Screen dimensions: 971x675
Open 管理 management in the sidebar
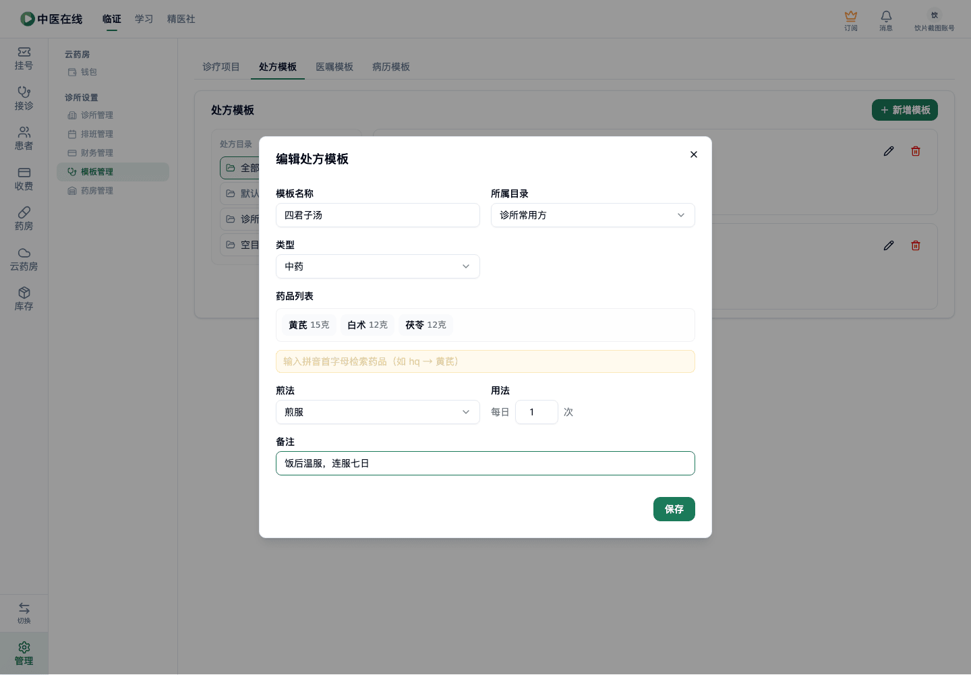tap(24, 653)
